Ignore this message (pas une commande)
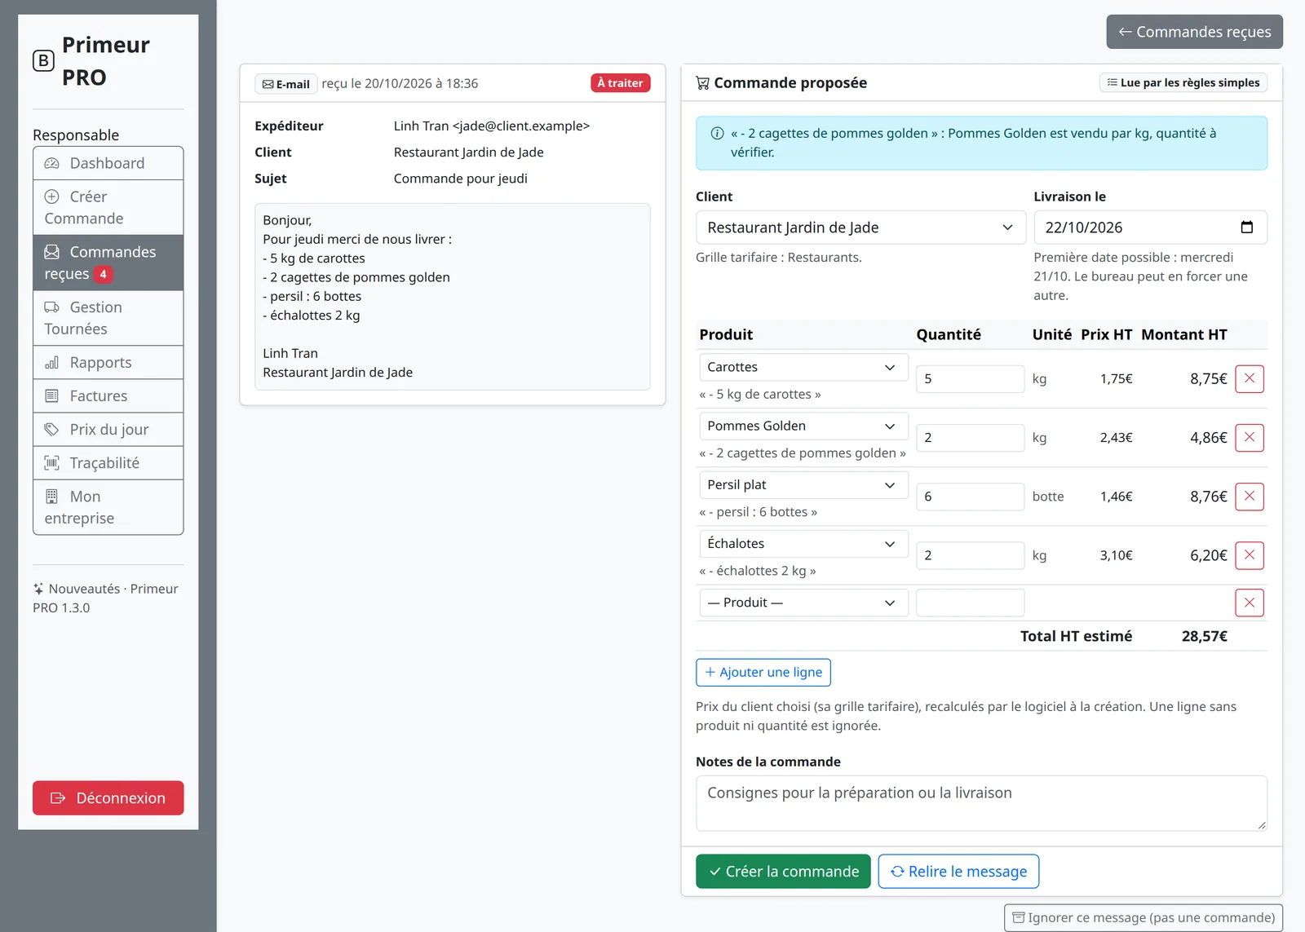Image resolution: width=1305 pixels, height=932 pixels. 1144,918
